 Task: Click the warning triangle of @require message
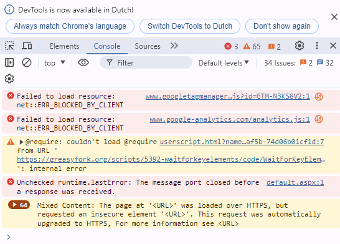[x=11, y=142]
